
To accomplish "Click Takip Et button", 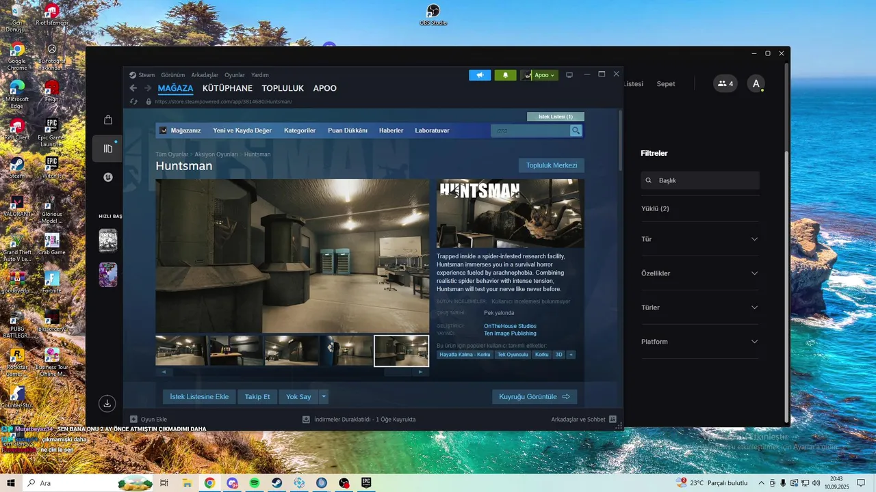I will point(257,396).
